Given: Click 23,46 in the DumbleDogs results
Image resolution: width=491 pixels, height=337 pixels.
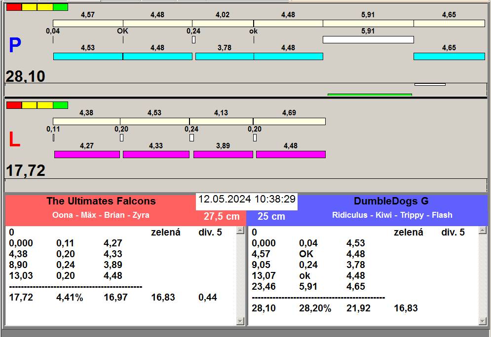Looking at the screenshot, I should point(264,287).
